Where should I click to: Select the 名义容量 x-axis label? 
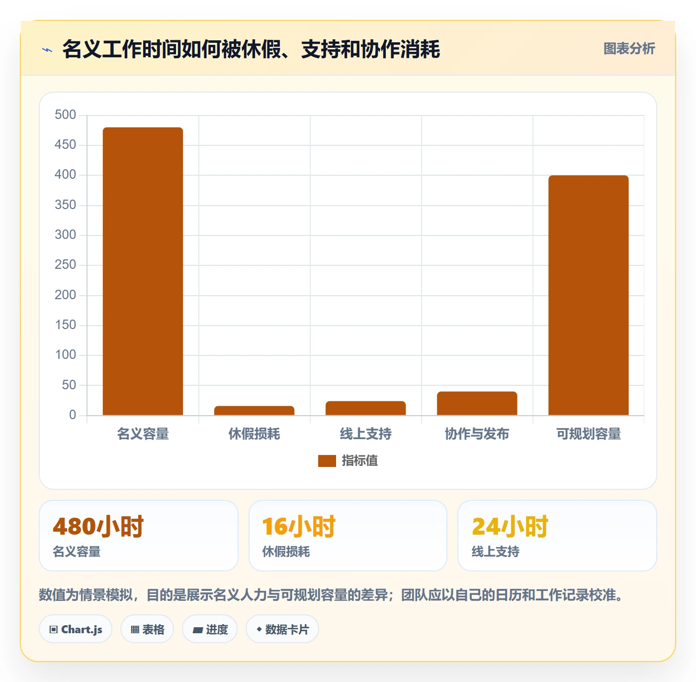[143, 434]
